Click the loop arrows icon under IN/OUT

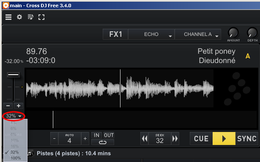click(103, 142)
